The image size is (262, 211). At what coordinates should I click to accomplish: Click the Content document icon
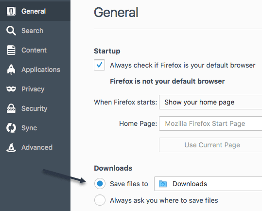pos(11,50)
